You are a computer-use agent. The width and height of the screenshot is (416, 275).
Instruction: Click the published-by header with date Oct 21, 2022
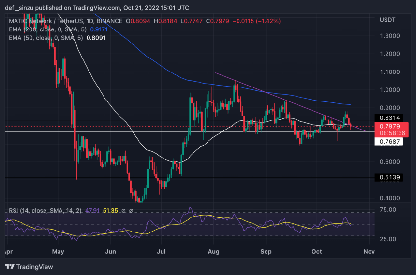coord(97,8)
